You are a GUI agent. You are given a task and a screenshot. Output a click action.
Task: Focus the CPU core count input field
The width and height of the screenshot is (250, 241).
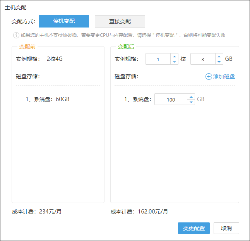(158, 59)
